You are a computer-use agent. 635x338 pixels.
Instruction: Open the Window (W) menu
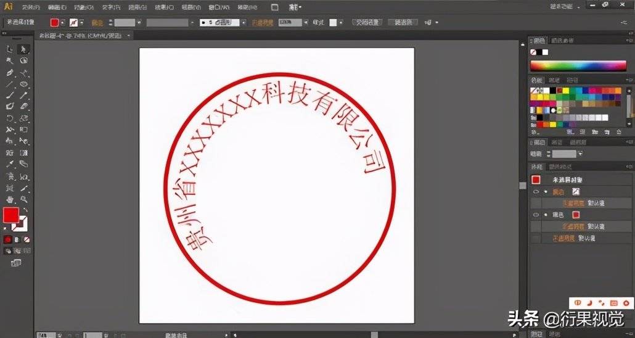click(x=218, y=7)
